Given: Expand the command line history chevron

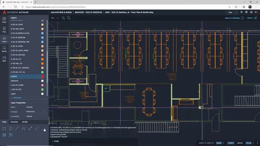Looking at the screenshot, I should pyautogui.click(x=53, y=141).
